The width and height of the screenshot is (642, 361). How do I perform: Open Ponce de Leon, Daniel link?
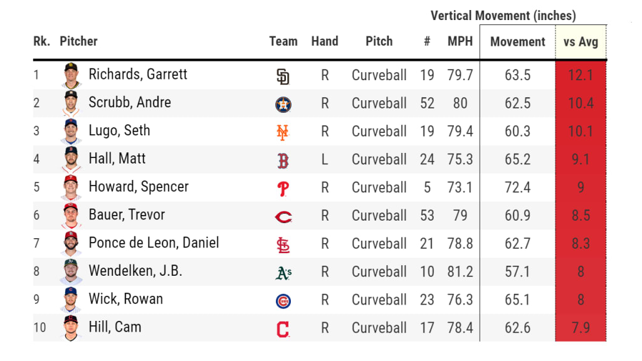154,243
